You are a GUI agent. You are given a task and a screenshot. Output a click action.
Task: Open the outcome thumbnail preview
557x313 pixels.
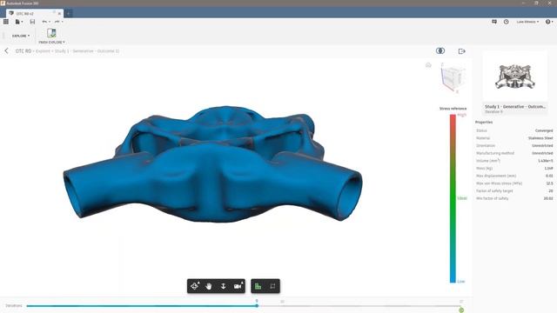pos(514,77)
